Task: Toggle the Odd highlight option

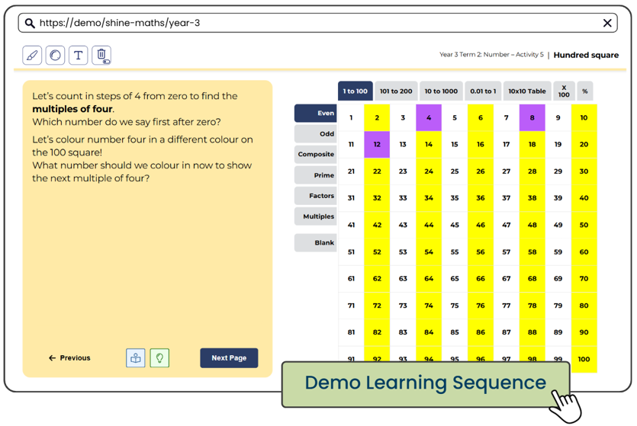Action: [x=316, y=134]
